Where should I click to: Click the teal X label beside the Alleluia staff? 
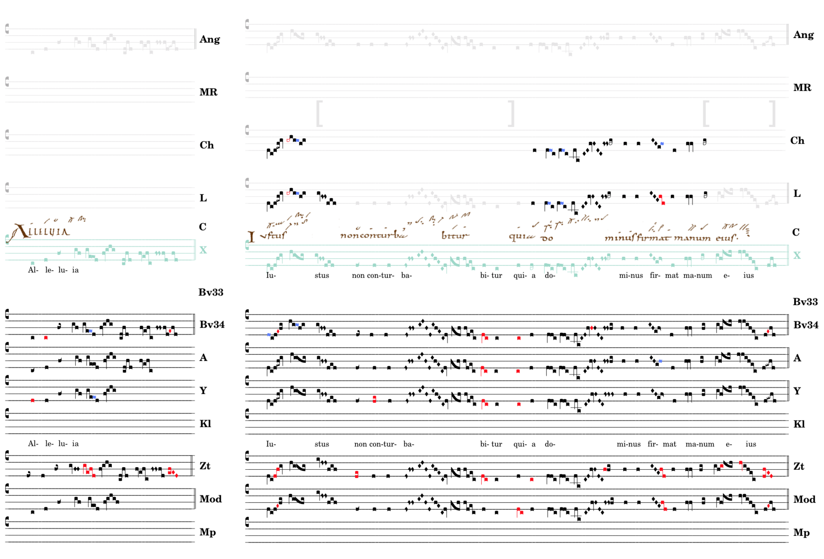click(203, 250)
